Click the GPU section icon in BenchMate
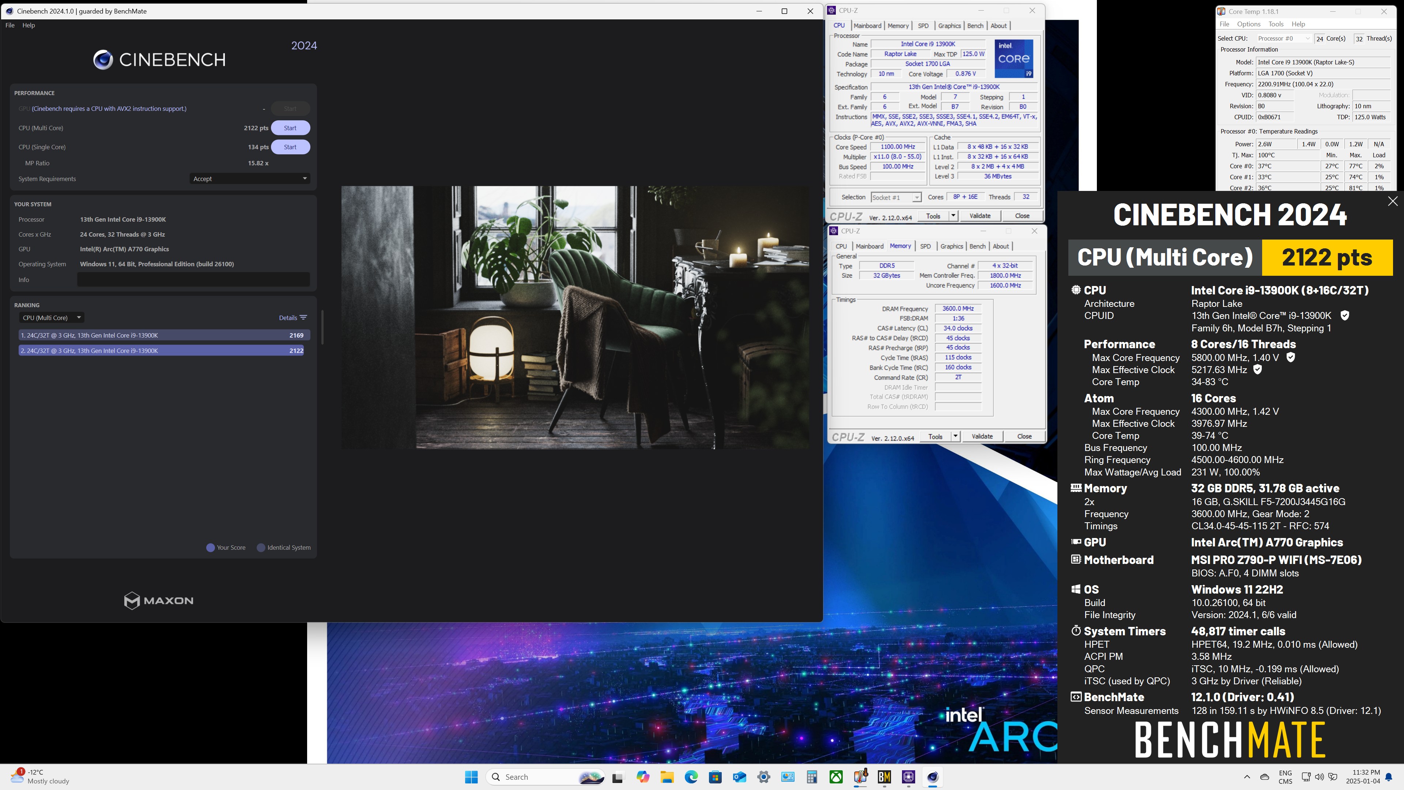The width and height of the screenshot is (1404, 790). pos(1076,542)
